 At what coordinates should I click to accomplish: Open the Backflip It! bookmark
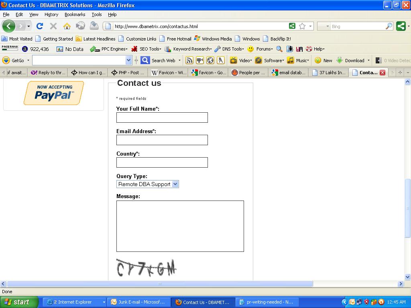point(277,39)
